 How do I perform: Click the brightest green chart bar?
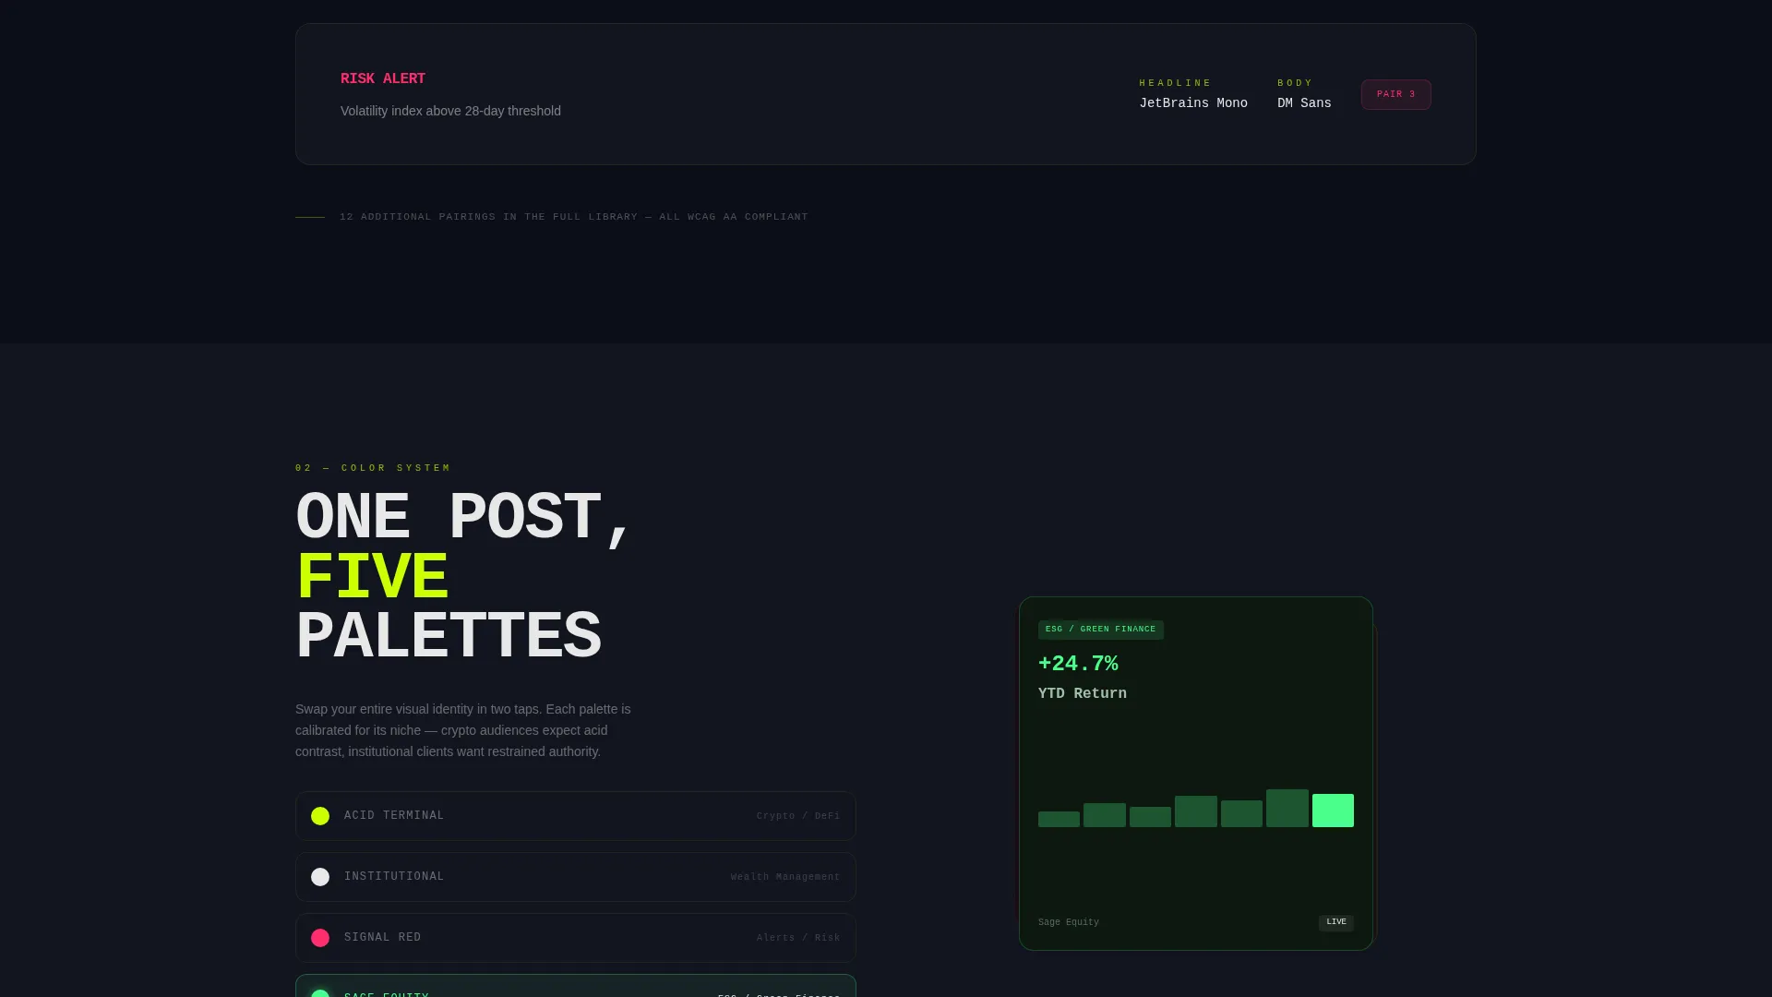[1333, 811]
